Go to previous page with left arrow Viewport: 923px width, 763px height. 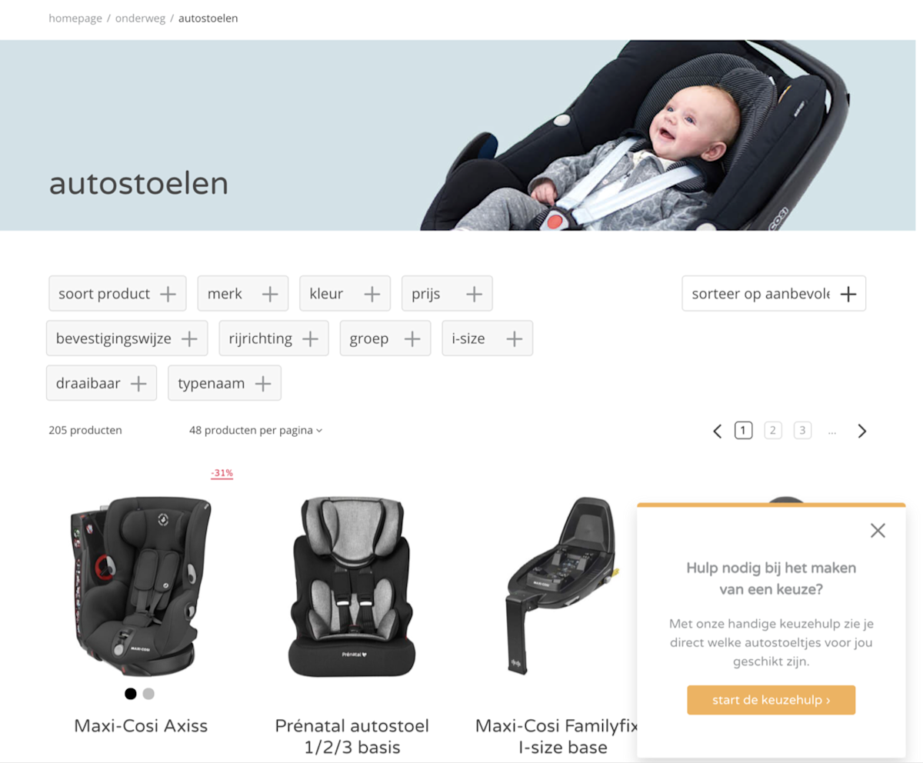(717, 431)
